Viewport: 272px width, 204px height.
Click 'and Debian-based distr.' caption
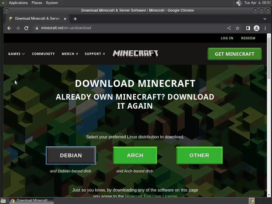click(71, 171)
